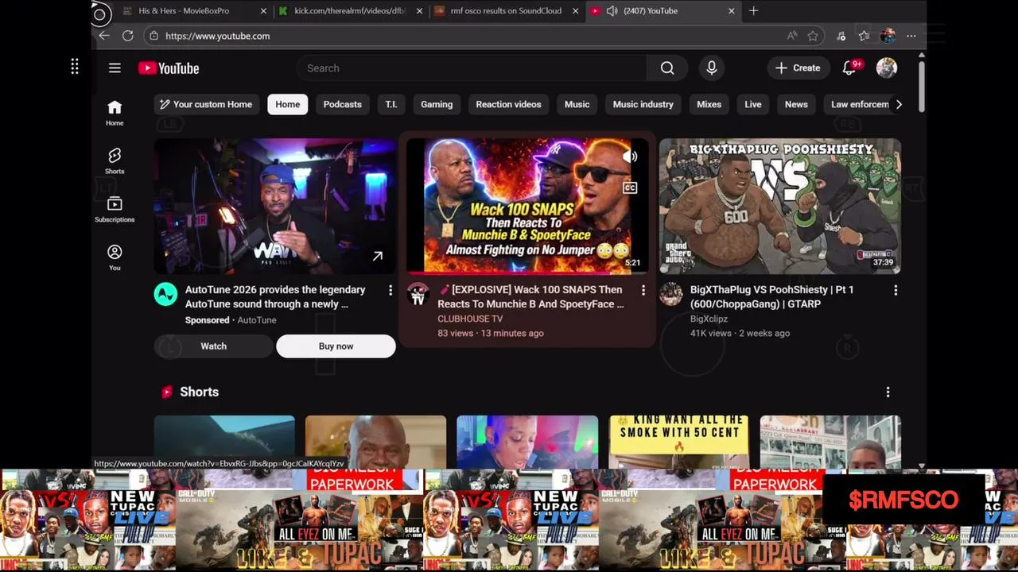Select the Mixes chip

tap(709, 104)
